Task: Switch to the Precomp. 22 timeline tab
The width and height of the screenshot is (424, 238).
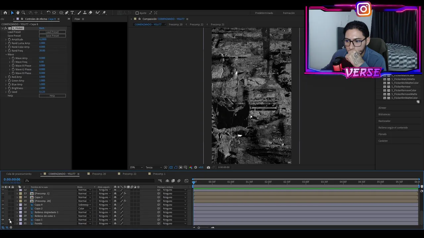Action: point(129,174)
